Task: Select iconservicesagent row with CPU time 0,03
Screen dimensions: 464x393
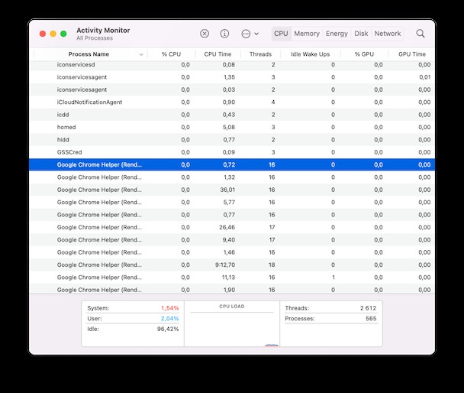Action: coord(232,89)
